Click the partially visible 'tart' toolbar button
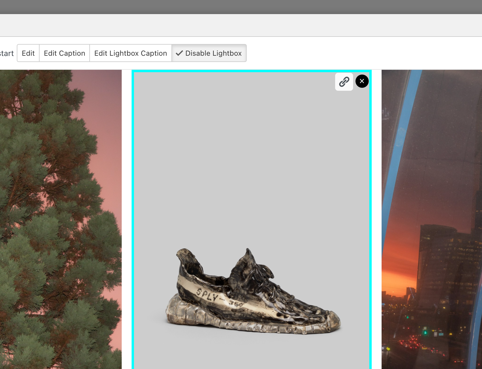 tap(7, 53)
